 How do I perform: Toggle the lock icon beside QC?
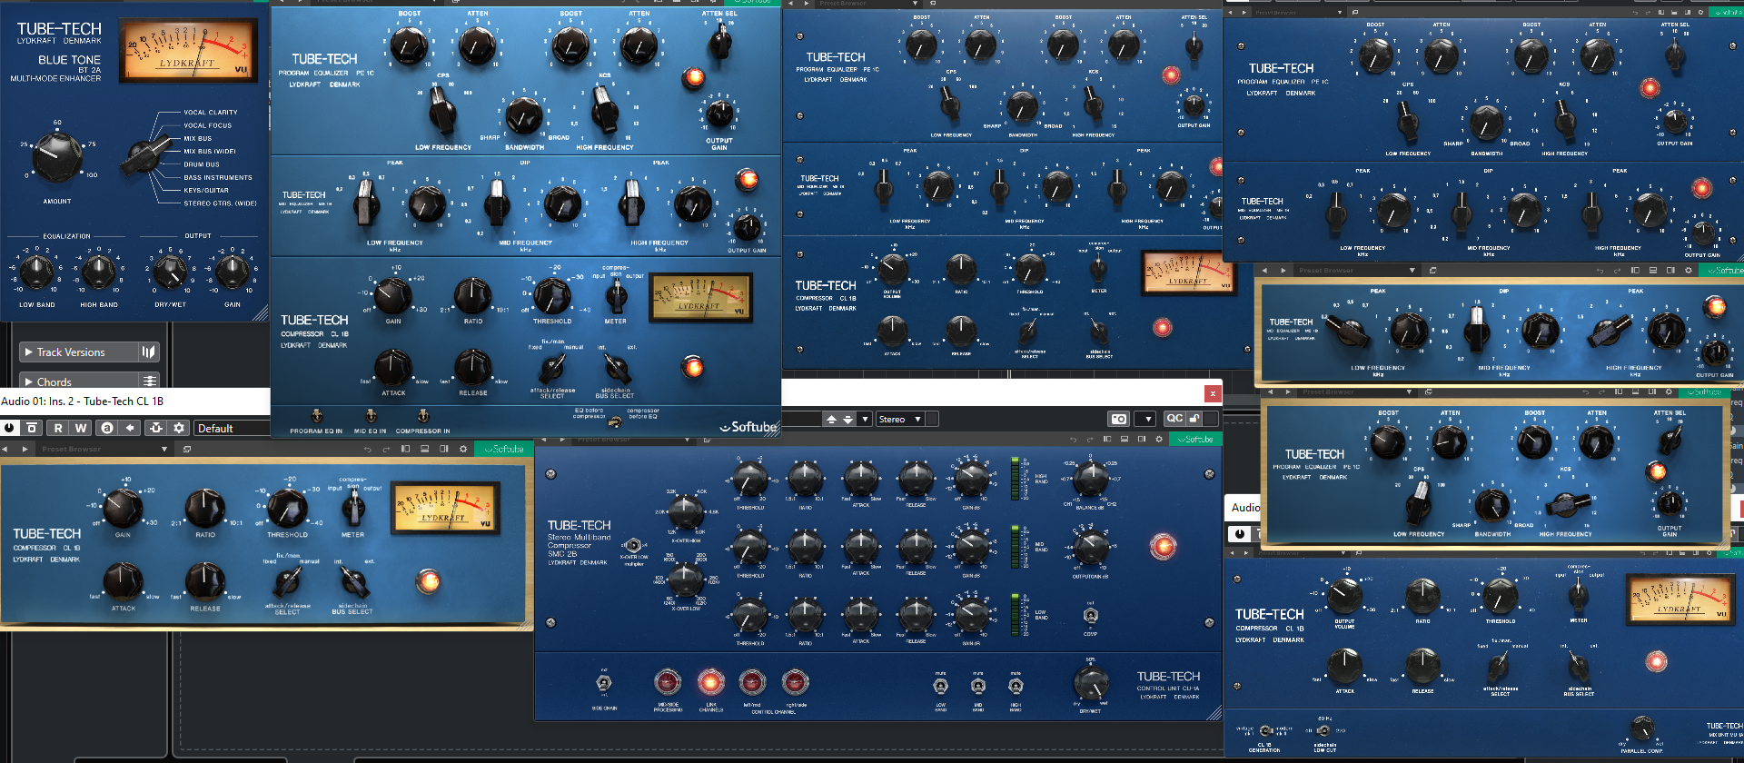pyautogui.click(x=1194, y=419)
